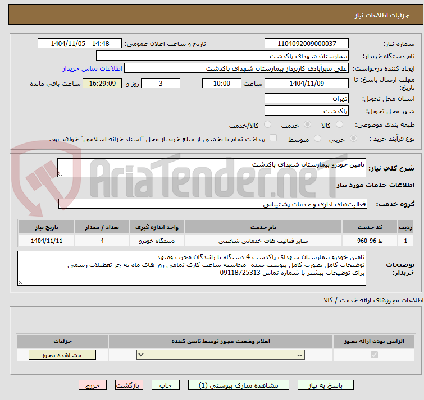Viewport: 424px width, 400px height.
Task: Click the بازگشت back button
Action: 129,385
